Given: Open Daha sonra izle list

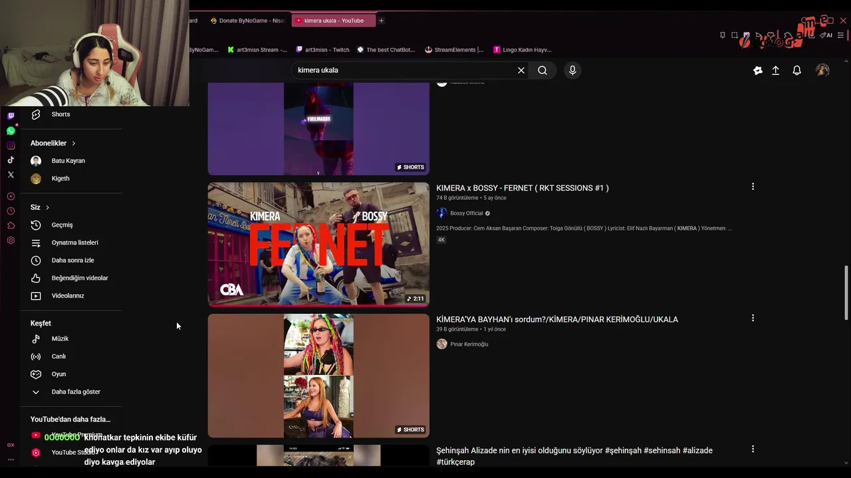Looking at the screenshot, I should [71, 260].
